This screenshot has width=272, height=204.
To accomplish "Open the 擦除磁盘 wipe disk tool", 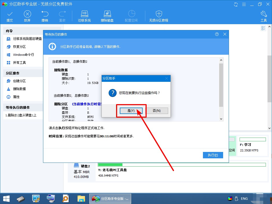I will pyautogui.click(x=107, y=16).
